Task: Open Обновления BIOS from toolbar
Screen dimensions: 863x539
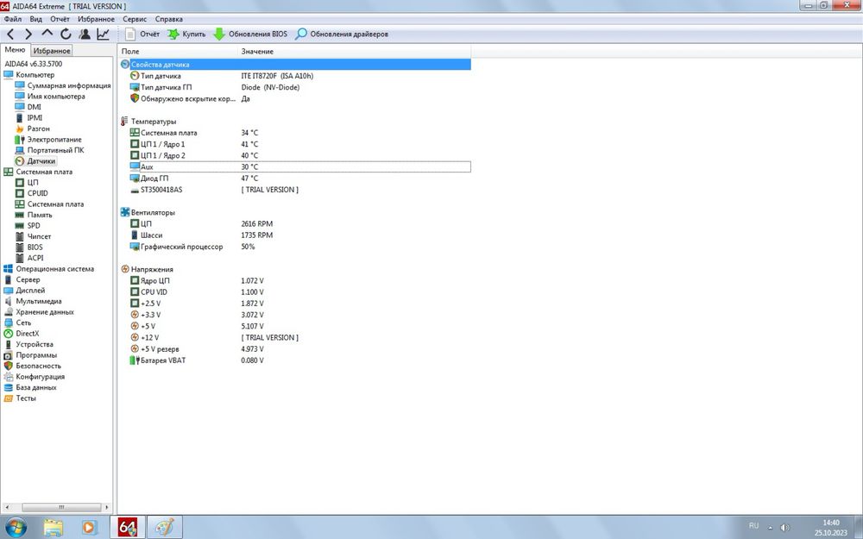Action: tap(250, 34)
